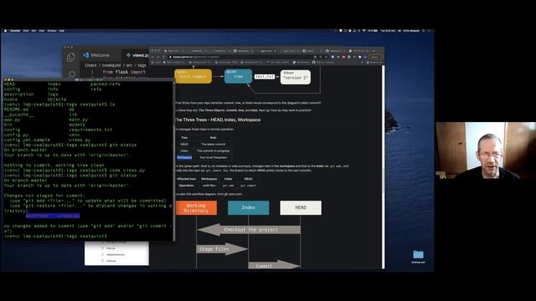Click the 'Commit' arrow in diagram
The height and width of the screenshot is (301, 536).
[x=274, y=265]
